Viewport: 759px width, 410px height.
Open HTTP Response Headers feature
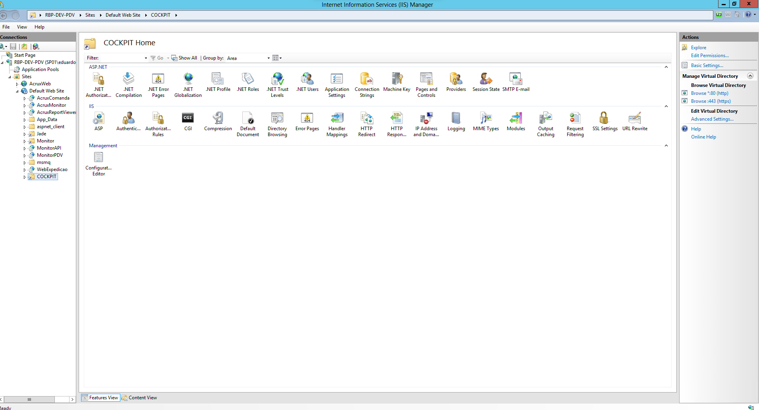coord(397,124)
